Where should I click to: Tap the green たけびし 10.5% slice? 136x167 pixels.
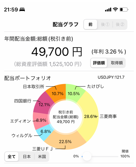tap(74, 93)
